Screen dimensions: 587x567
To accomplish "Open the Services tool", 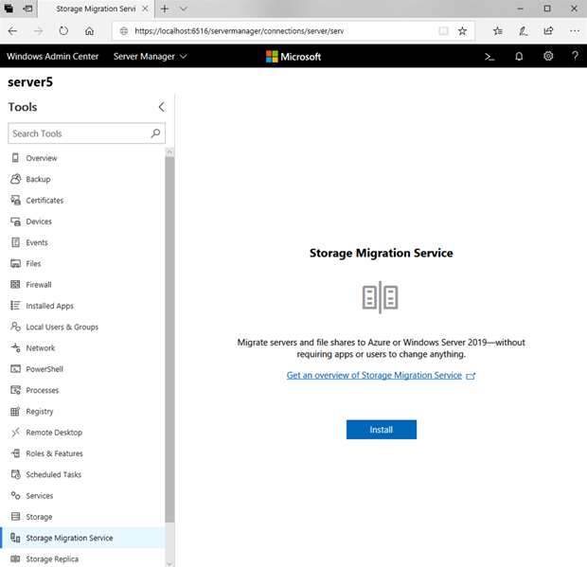I will pos(82,495).
